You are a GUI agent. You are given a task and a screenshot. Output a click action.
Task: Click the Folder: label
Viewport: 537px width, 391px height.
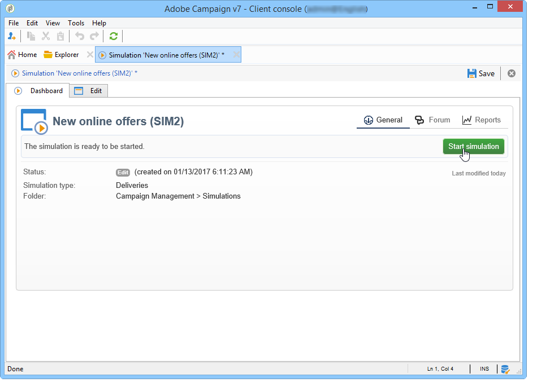point(34,196)
